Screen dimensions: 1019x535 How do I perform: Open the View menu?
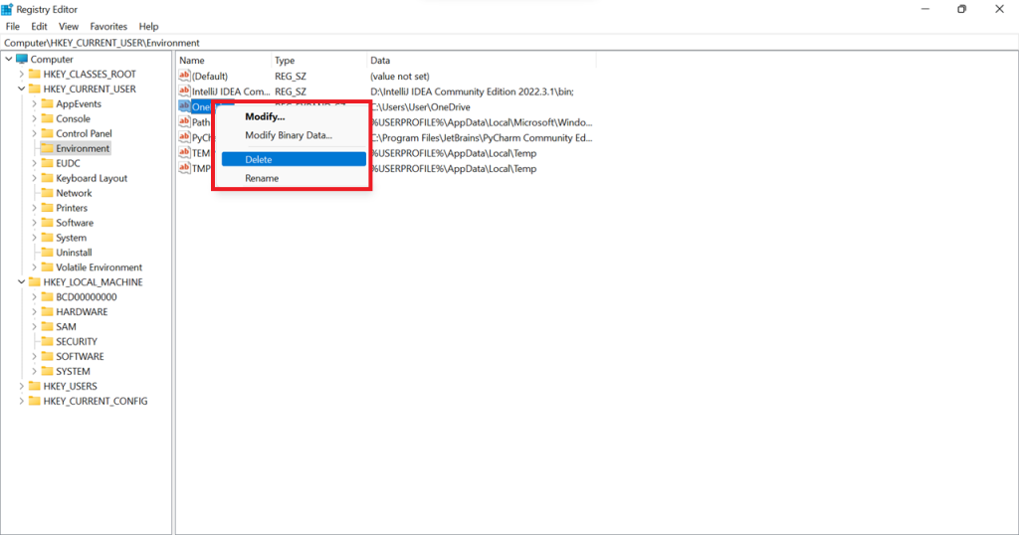(69, 27)
